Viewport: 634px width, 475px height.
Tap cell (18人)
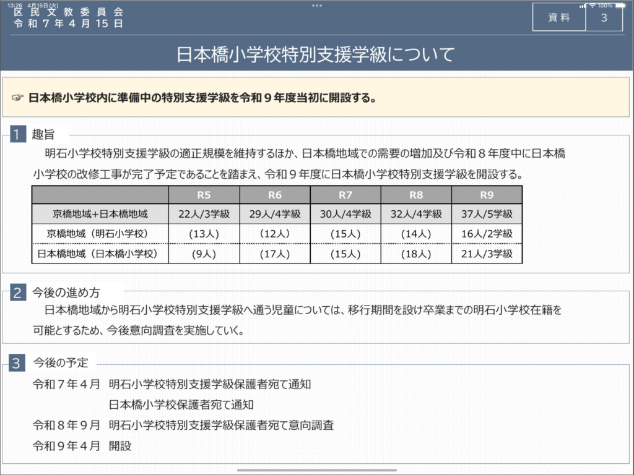click(416, 254)
